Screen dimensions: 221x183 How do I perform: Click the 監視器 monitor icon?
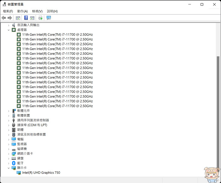point(14,144)
